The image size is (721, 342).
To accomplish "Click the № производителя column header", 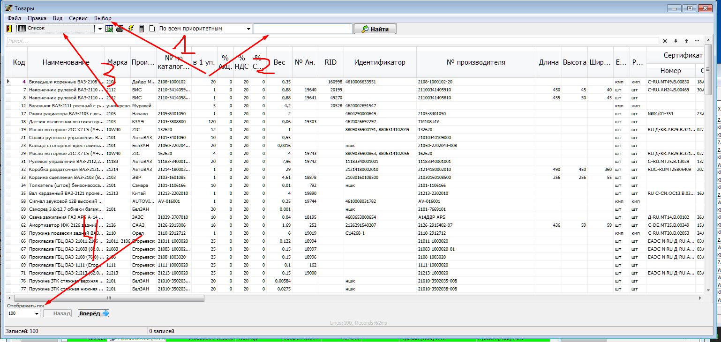I will 476,62.
